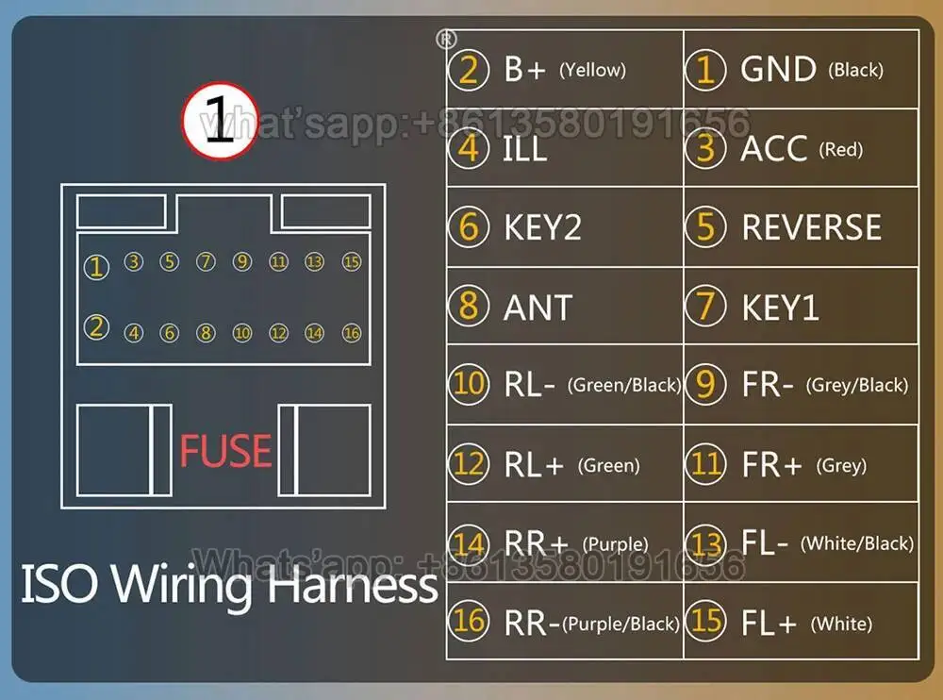The width and height of the screenshot is (943, 700).
Task: Click the circled 15 beside FL+ (White)
Action: pyautogui.click(x=705, y=621)
